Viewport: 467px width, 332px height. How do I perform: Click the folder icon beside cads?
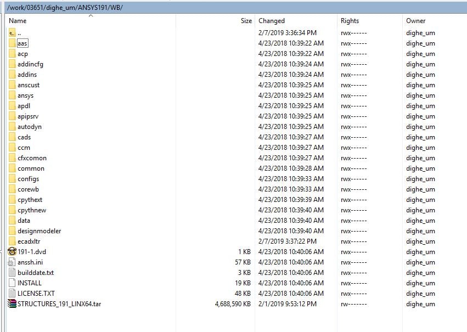(12, 137)
